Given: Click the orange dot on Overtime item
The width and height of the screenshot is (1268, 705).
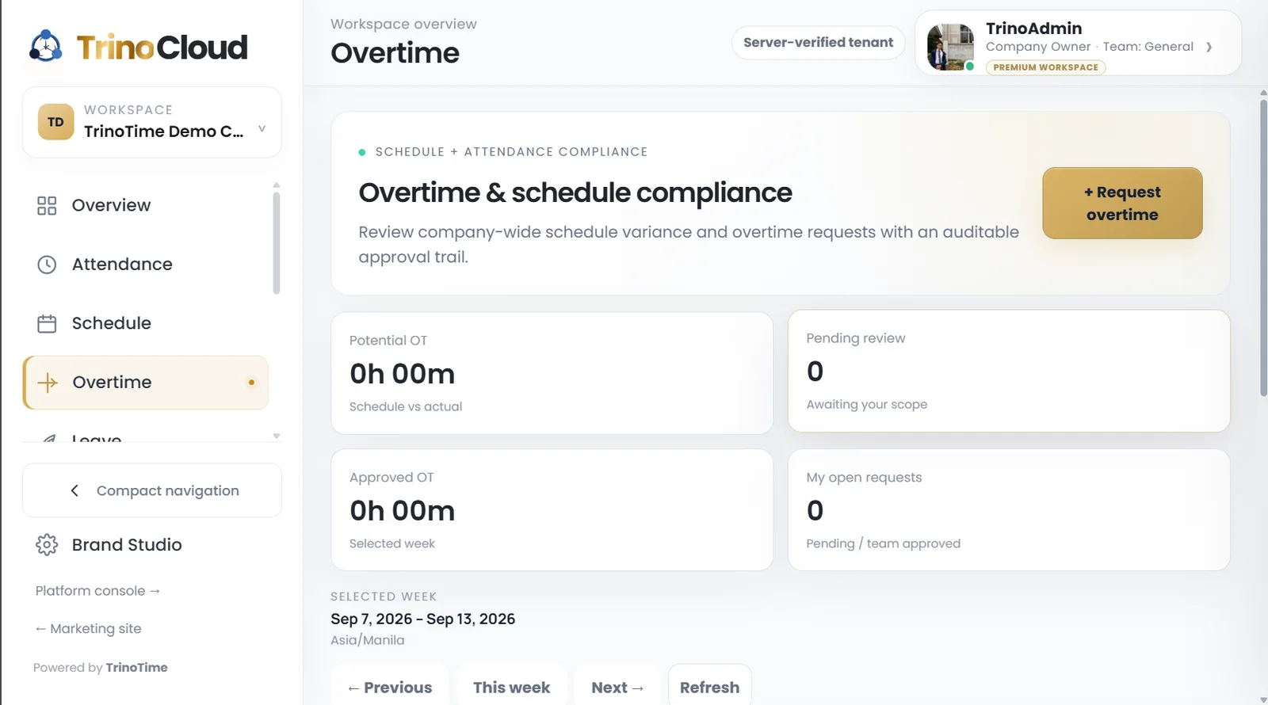Looking at the screenshot, I should (251, 383).
